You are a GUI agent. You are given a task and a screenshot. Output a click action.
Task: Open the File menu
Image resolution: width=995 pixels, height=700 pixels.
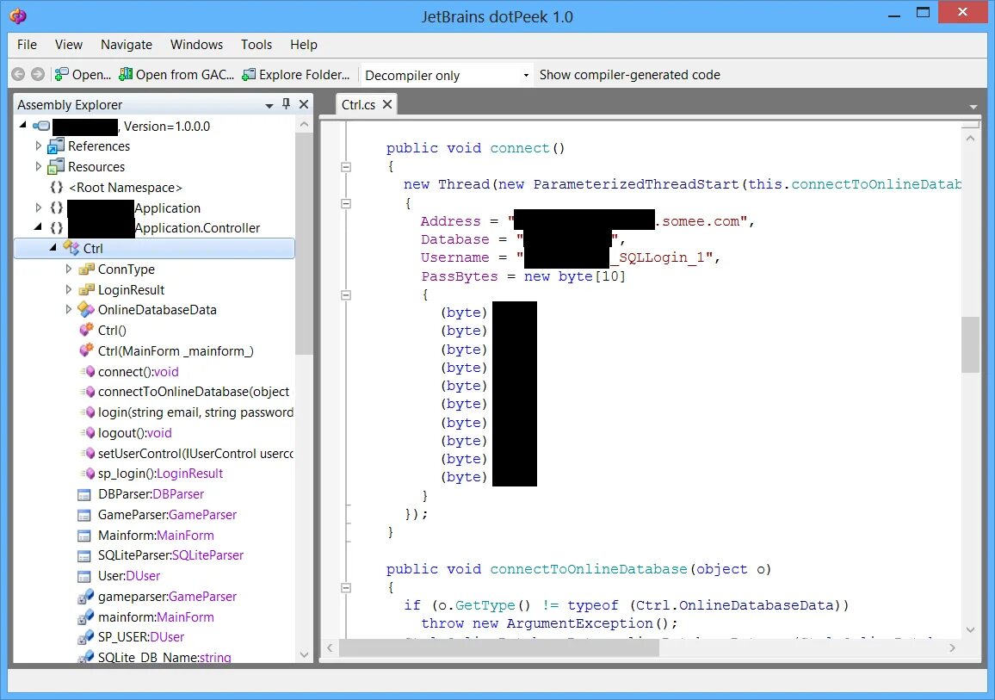pyautogui.click(x=27, y=45)
